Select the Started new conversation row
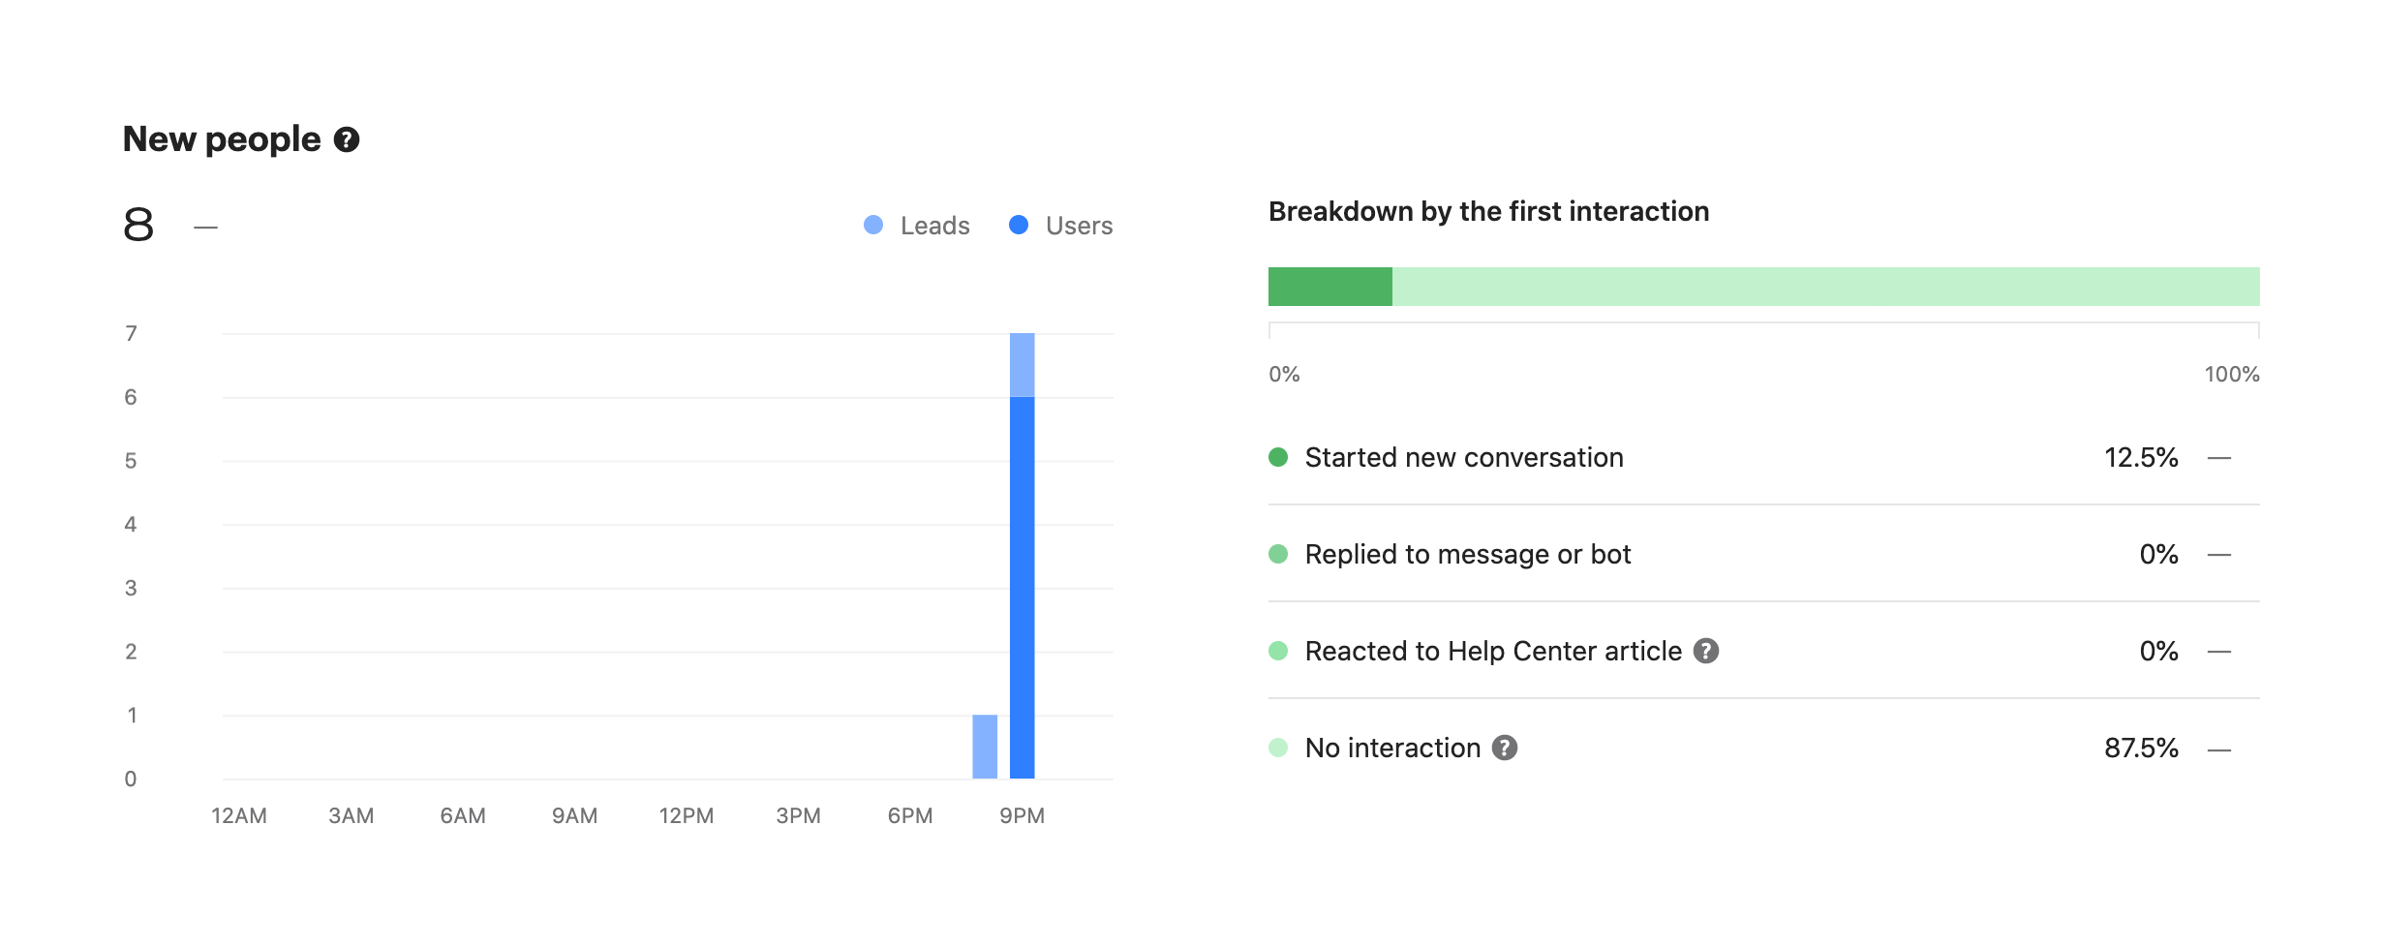Image resolution: width=2384 pixels, height=948 pixels. click(1464, 457)
